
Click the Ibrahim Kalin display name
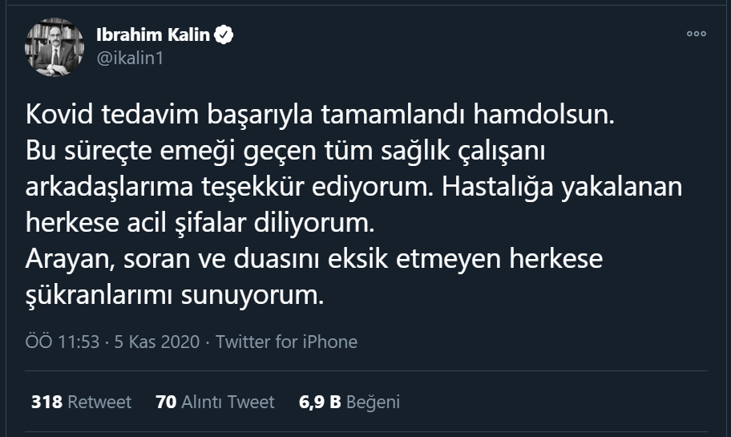153,35
